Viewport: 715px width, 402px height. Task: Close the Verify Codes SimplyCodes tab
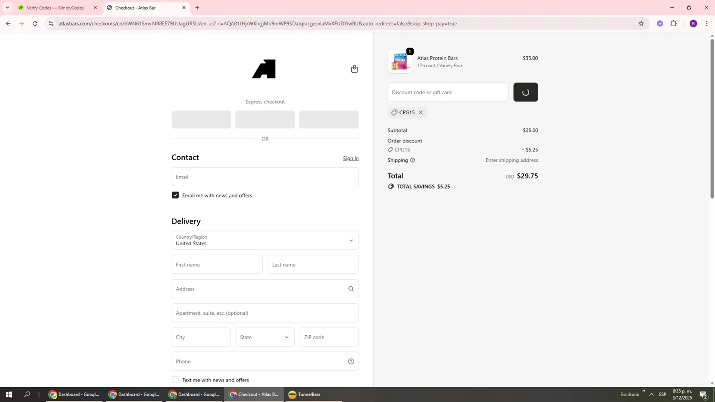(95, 8)
